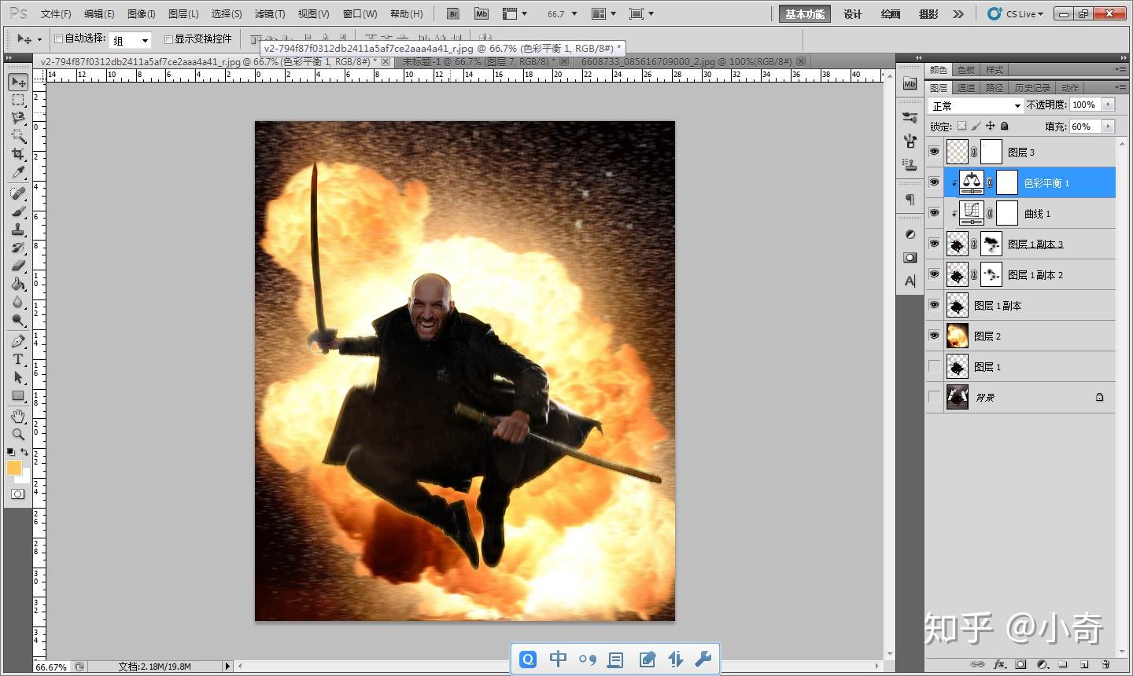The height and width of the screenshot is (676, 1133).
Task: Open the 滤镜(T) menu
Action: tap(270, 13)
